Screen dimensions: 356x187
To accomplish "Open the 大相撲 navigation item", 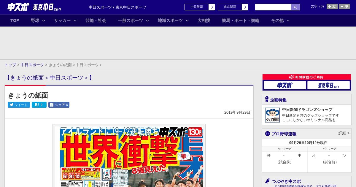I will (x=204, y=20).
